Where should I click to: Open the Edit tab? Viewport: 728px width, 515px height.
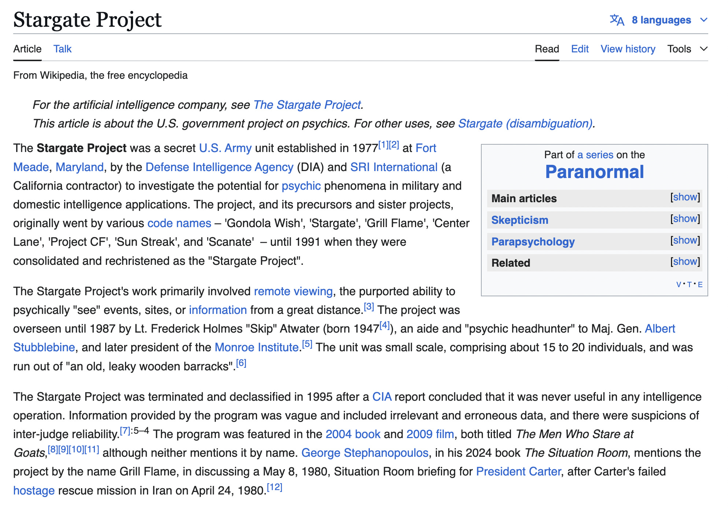580,49
